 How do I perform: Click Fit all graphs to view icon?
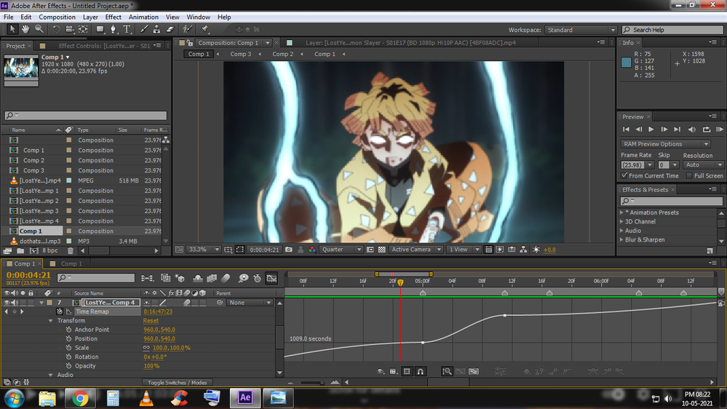coord(473,371)
